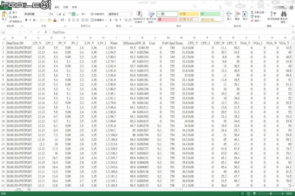
Task: Apply comma style icon
Action: pos(120,20)
